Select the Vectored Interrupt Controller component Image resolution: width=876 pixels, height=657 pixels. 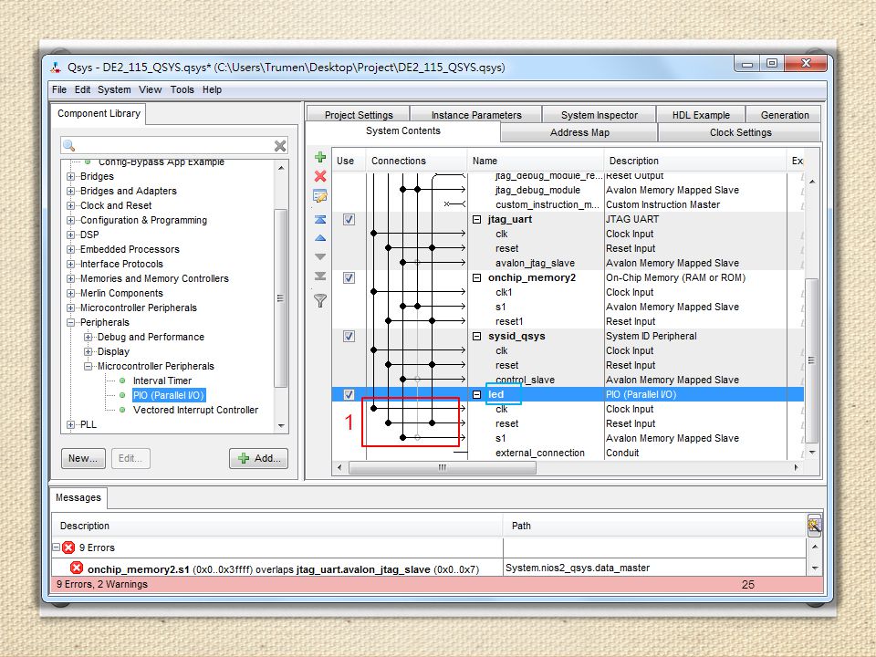click(x=195, y=410)
